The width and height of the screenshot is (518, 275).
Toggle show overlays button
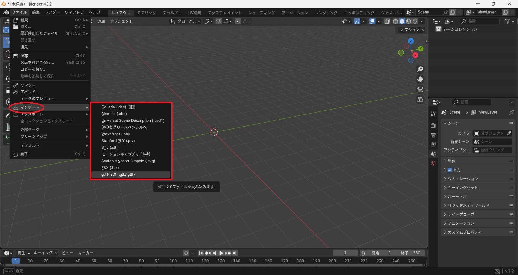pos(372,21)
